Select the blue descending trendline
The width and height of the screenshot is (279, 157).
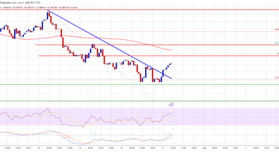tap(109, 44)
